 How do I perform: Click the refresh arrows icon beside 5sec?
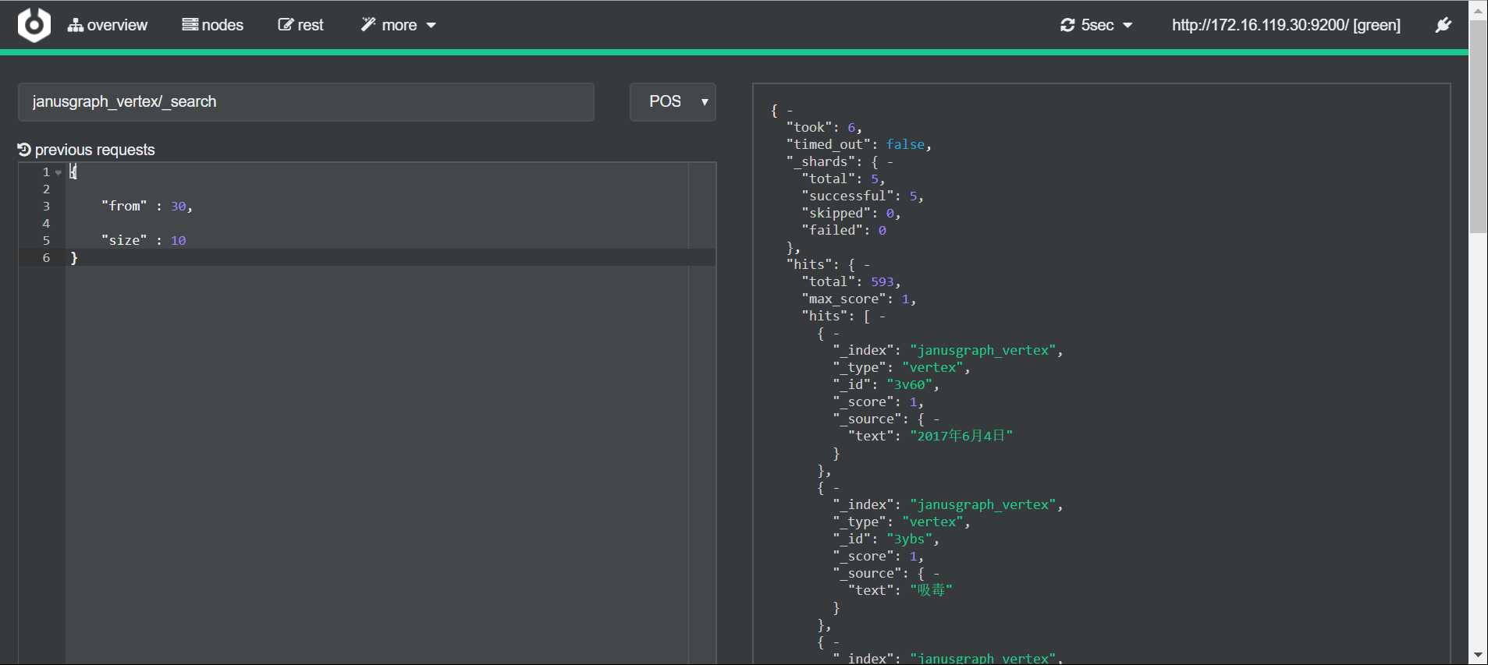click(x=1067, y=25)
